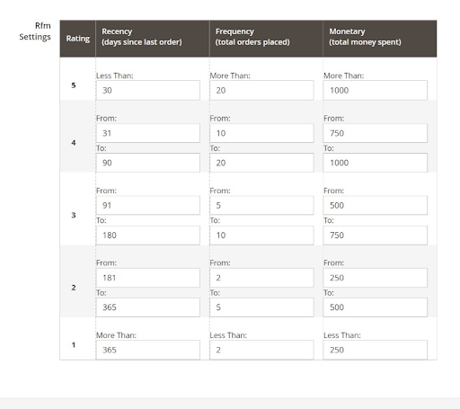This screenshot has height=409, width=460.
Task: Focus Monetary rating 2 To field showing 500
Action: [x=376, y=307]
